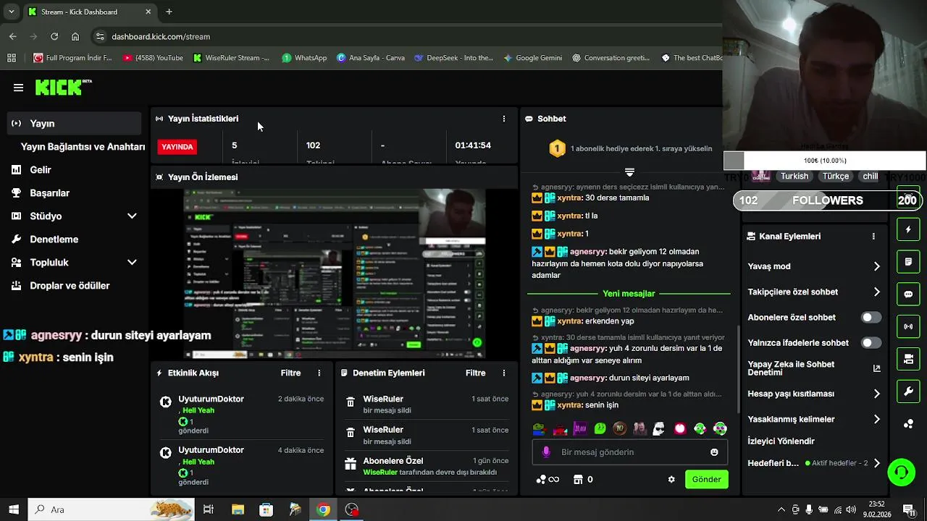Send chat message with Gönder button
The image size is (927, 521).
click(706, 479)
